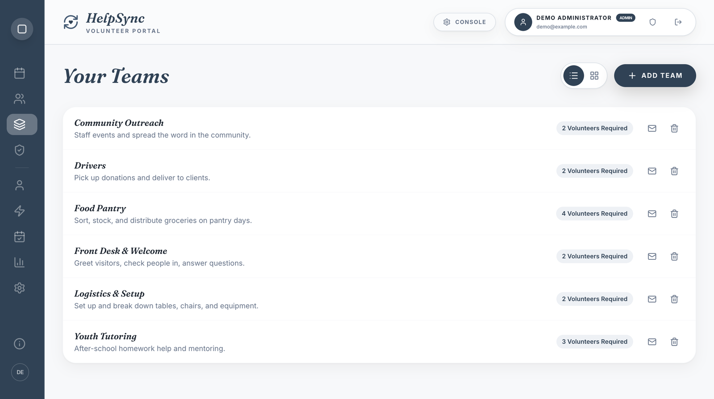Click the user avatar icon in header

pos(523,22)
